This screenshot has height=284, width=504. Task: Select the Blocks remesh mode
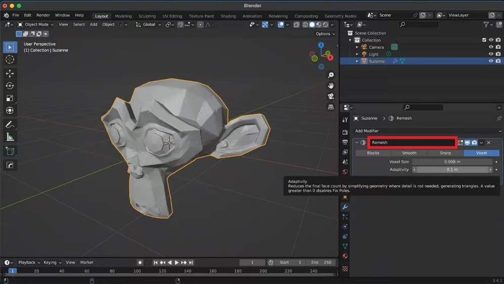point(373,153)
